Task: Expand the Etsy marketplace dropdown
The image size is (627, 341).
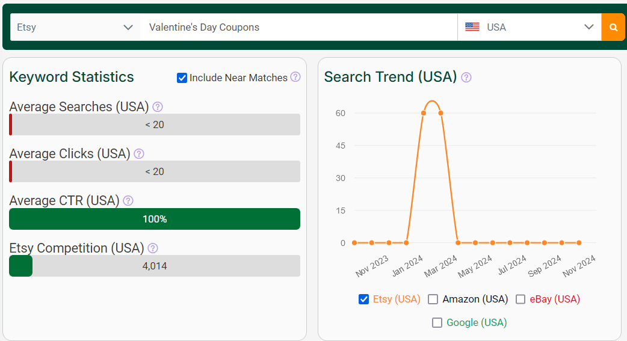Action: 75,27
